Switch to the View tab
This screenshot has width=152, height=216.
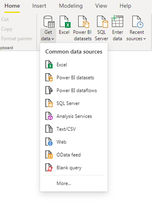[101, 6]
